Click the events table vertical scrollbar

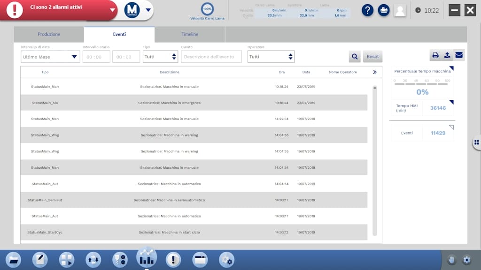(374, 159)
